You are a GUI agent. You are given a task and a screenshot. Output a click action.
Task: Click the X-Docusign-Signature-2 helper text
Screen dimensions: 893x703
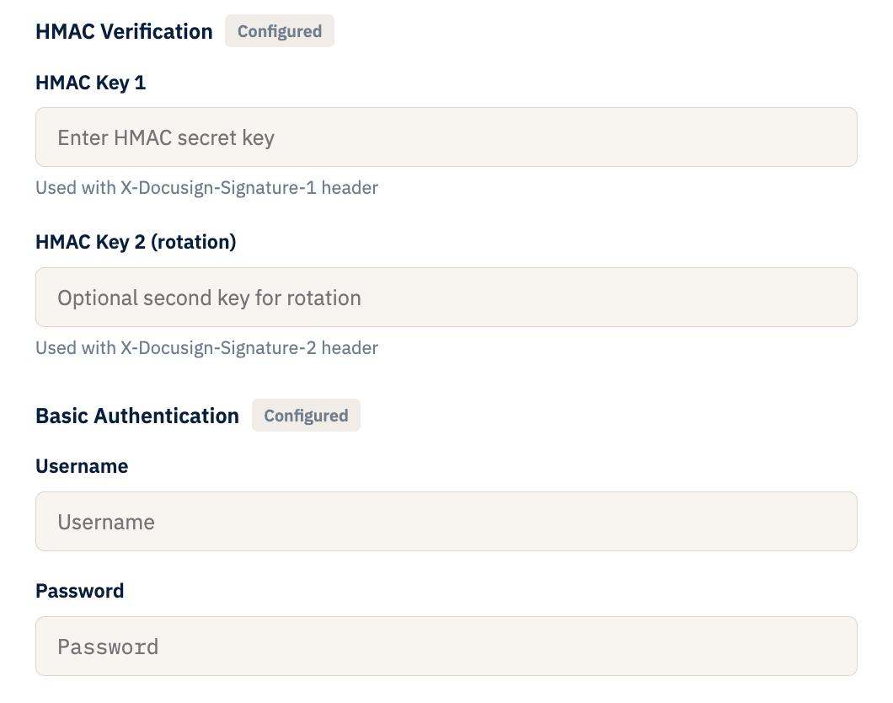coord(206,347)
